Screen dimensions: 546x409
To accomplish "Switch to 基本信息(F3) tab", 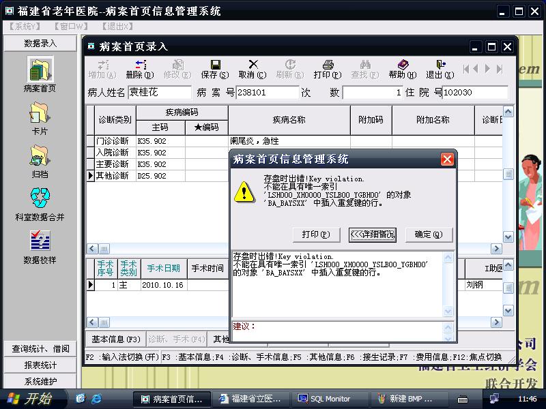I will tap(115, 339).
